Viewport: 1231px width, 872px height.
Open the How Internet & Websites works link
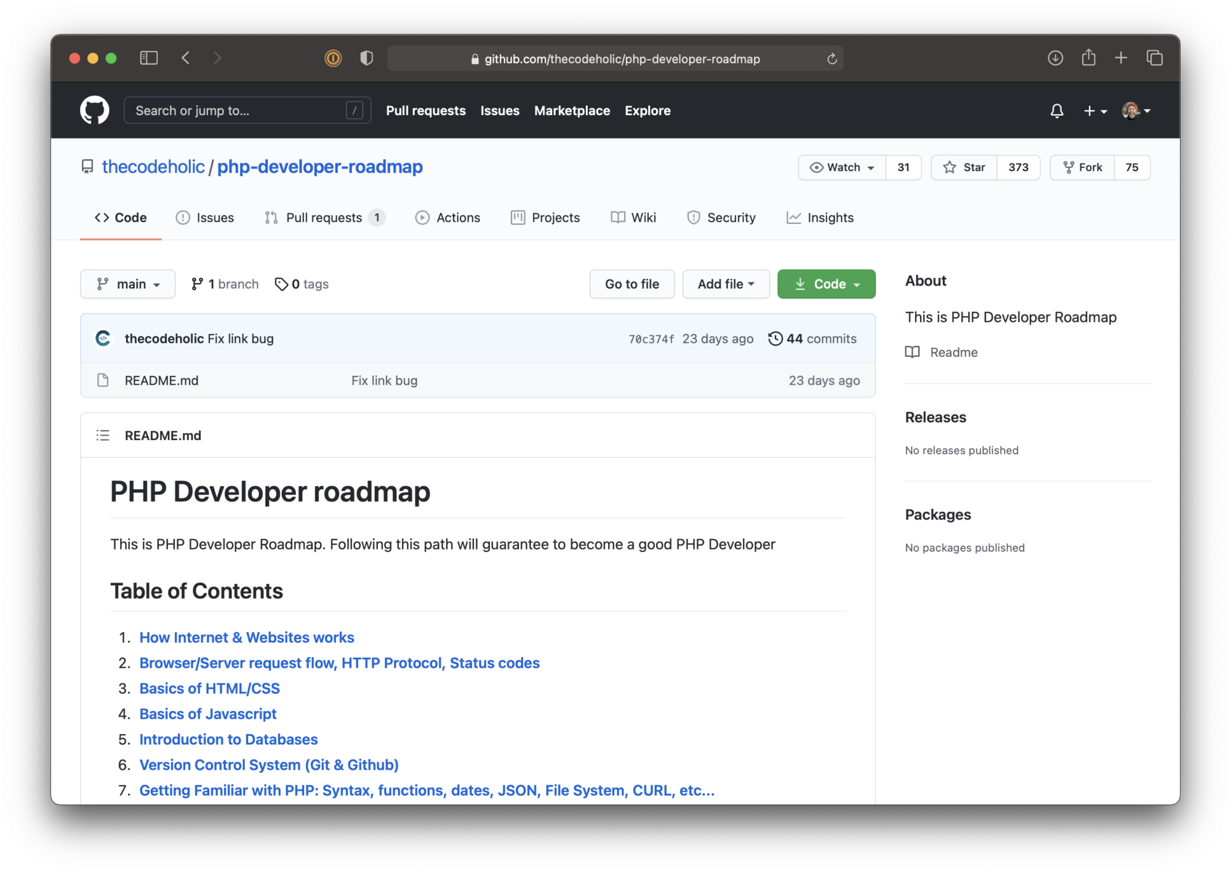[246, 637]
